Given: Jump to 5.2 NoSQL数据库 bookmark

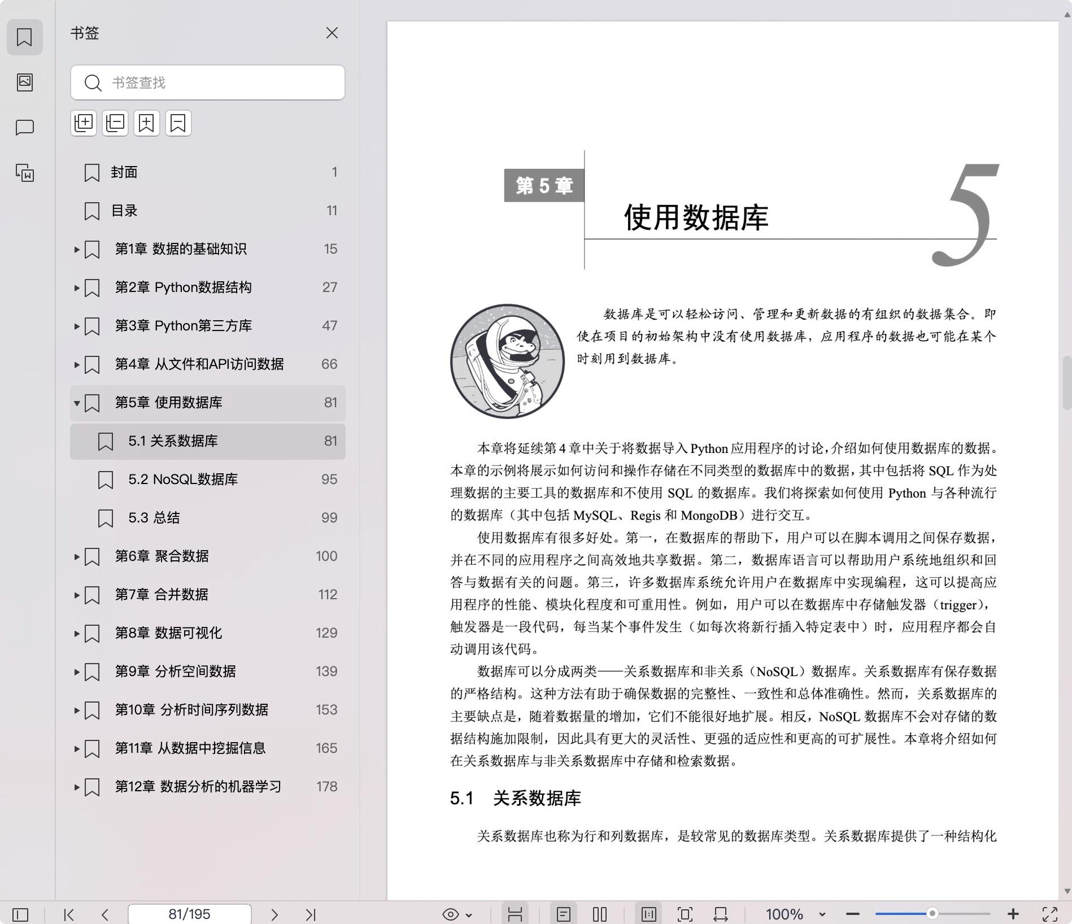Looking at the screenshot, I should pyautogui.click(x=208, y=480).
